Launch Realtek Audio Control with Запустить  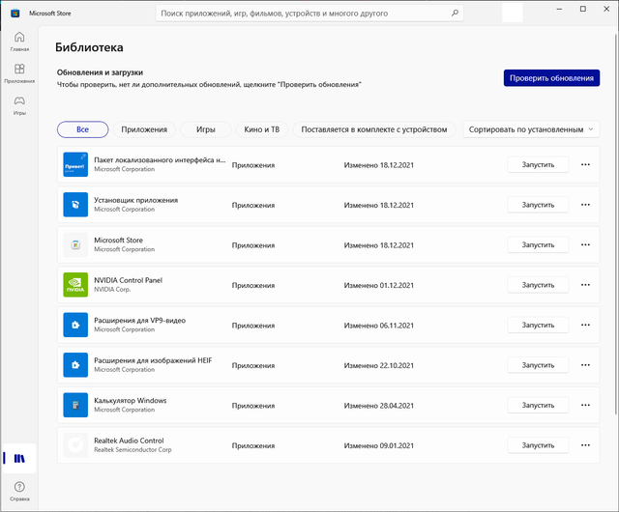point(538,445)
